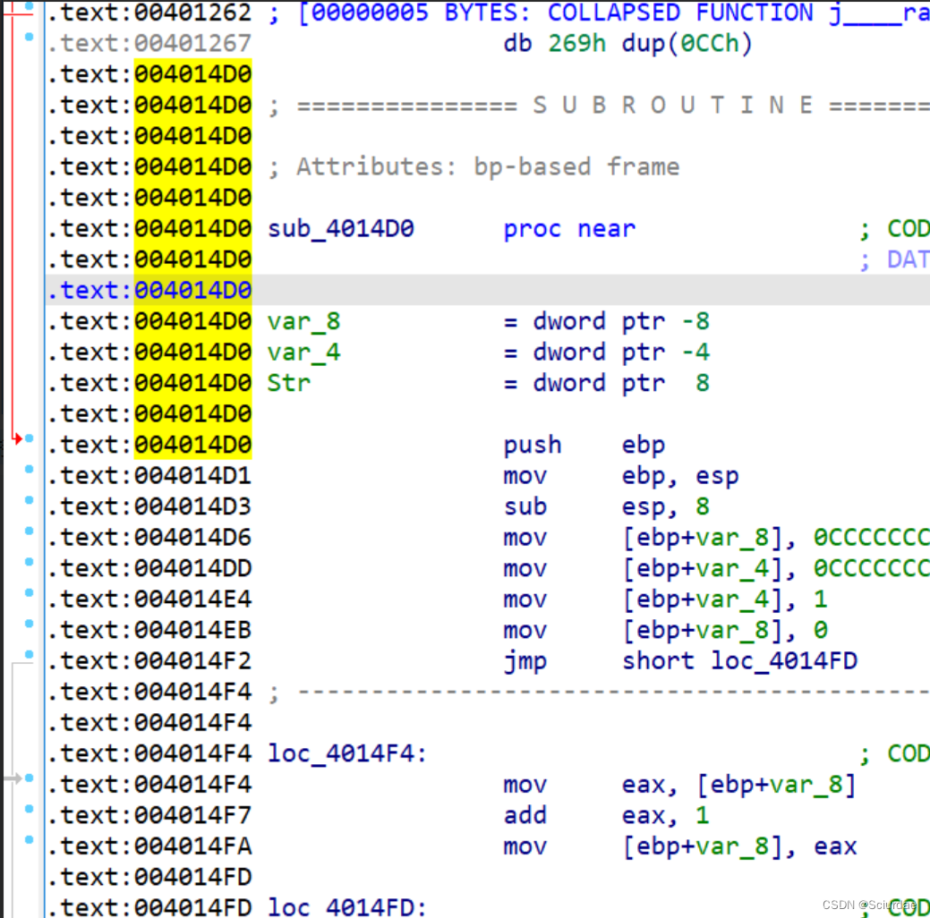Click the Str variable definition

(290, 382)
